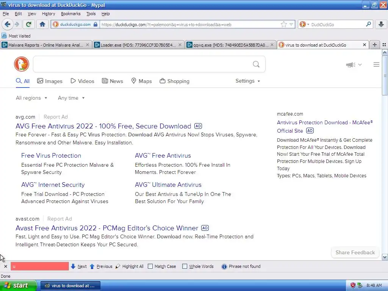Enable Whole Words checkbox

tap(185, 266)
